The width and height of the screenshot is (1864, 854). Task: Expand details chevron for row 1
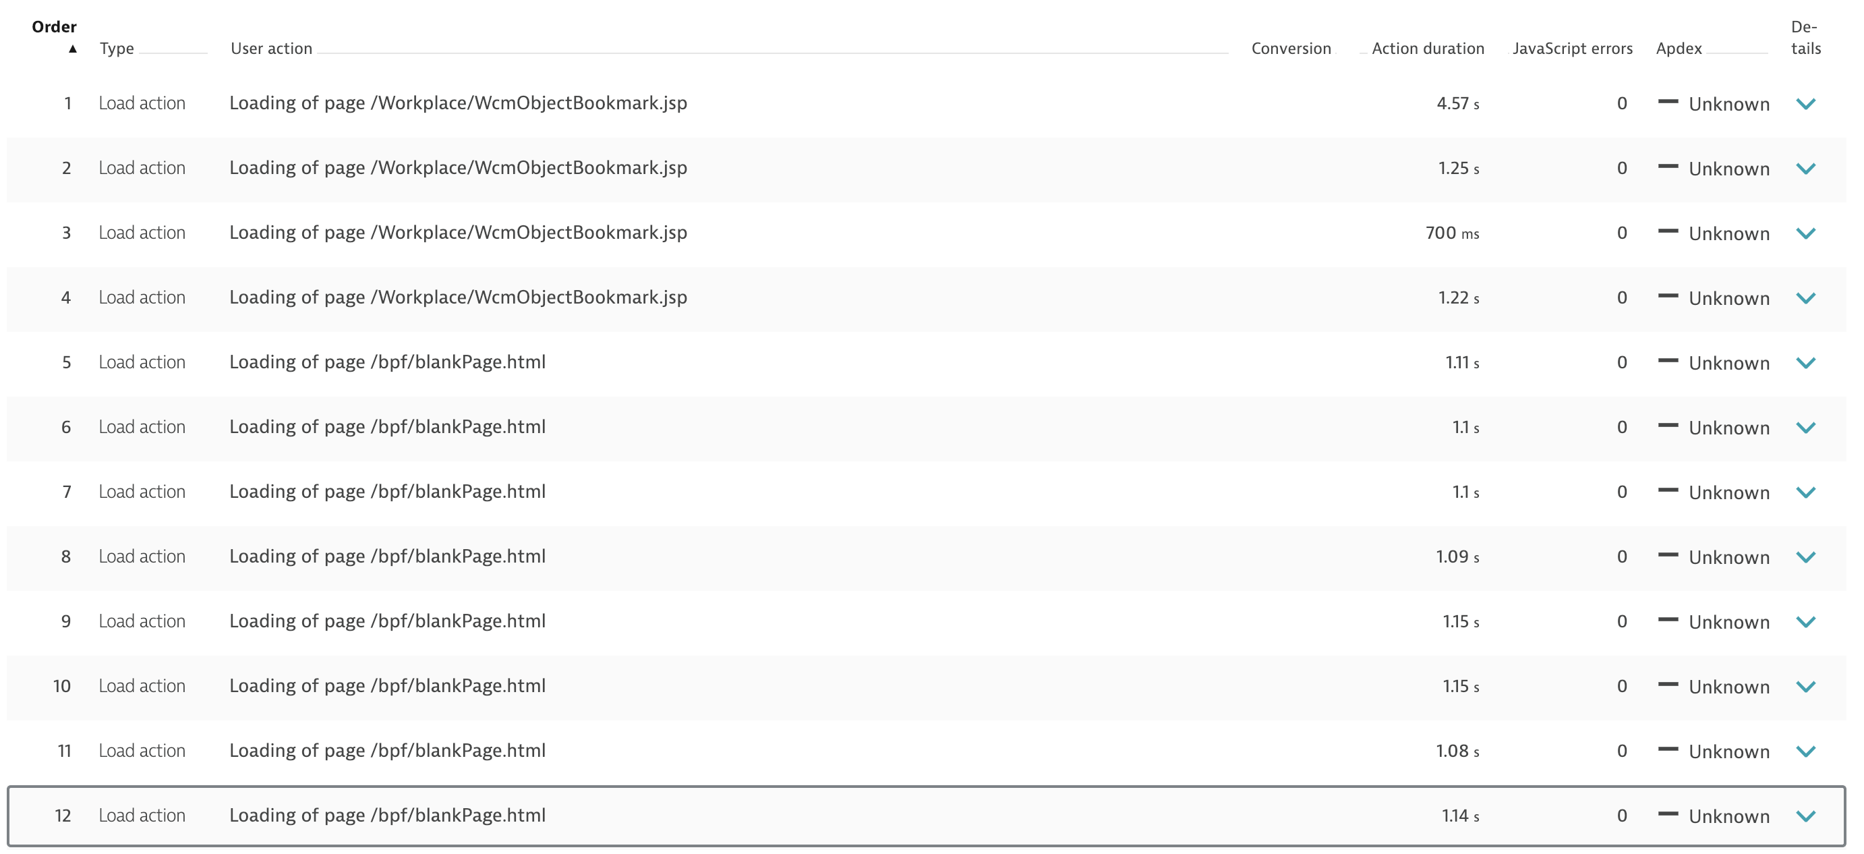(x=1805, y=103)
